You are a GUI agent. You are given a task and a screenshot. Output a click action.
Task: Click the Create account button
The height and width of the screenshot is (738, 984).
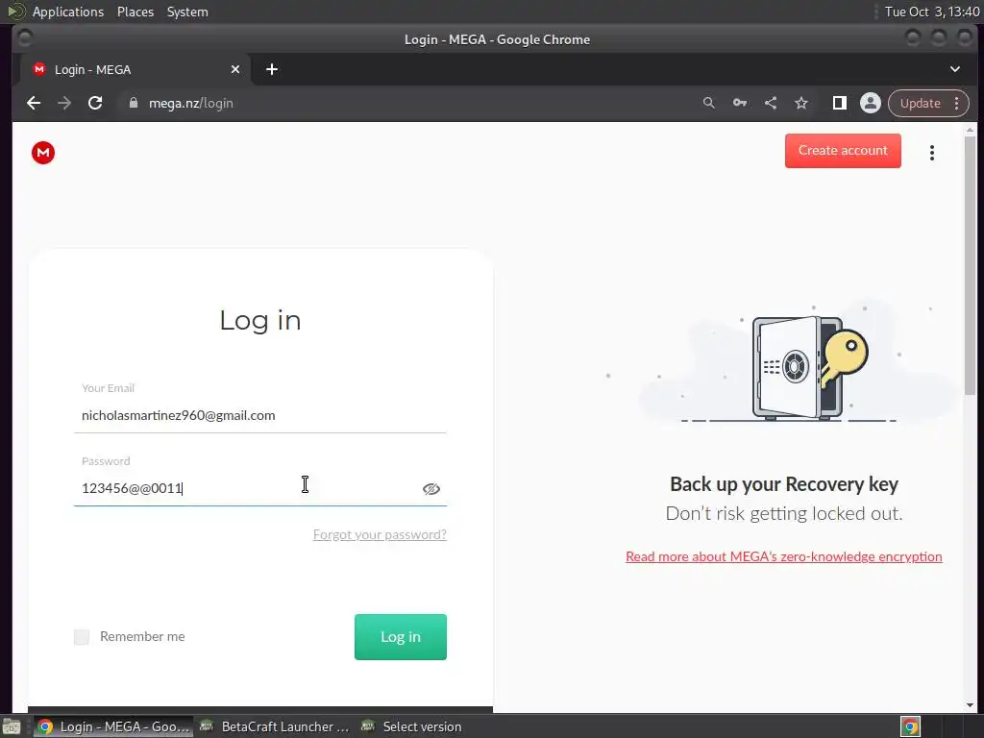tap(843, 151)
